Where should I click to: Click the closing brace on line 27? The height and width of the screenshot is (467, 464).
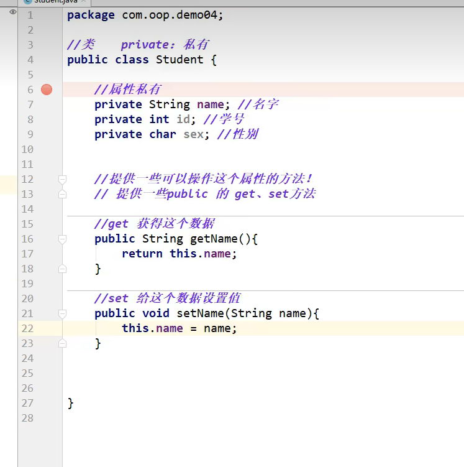70,404
